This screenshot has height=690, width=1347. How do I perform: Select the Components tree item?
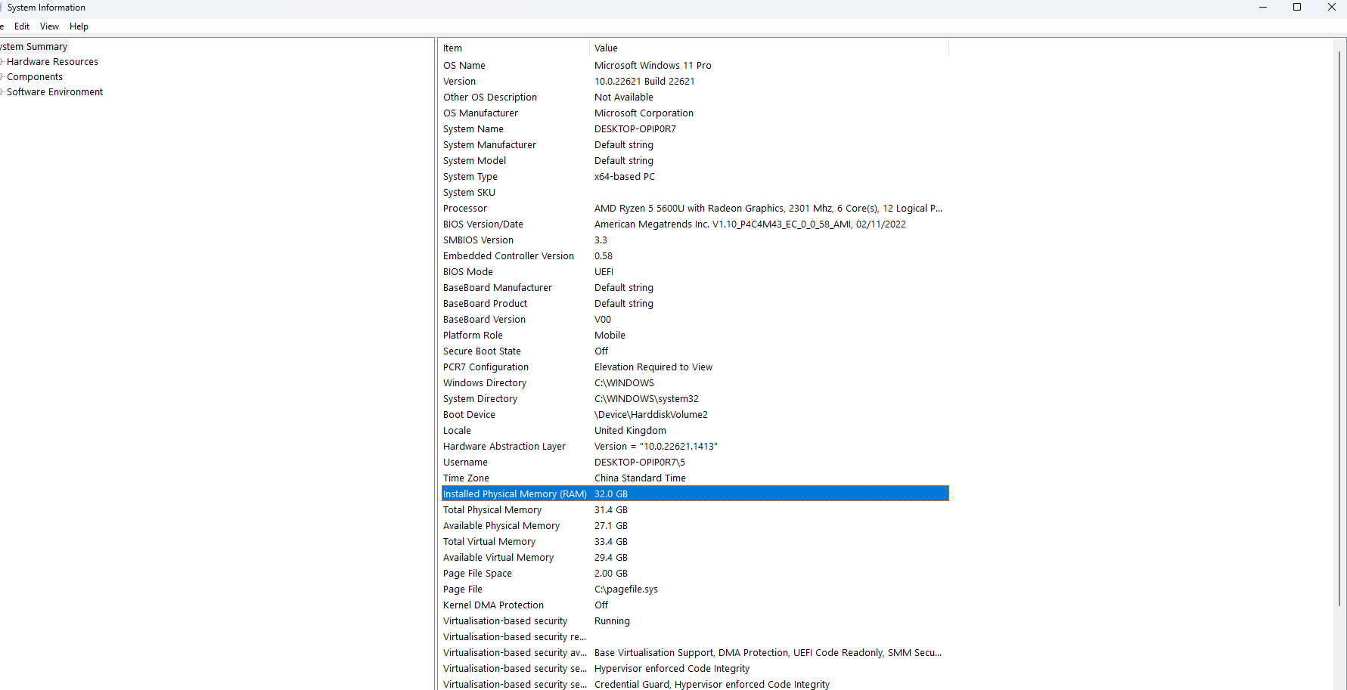click(x=35, y=77)
